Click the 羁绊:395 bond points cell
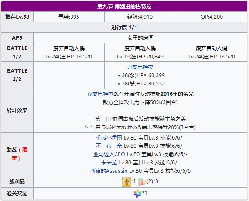Screen dimensions: 249x201 click(69, 17)
